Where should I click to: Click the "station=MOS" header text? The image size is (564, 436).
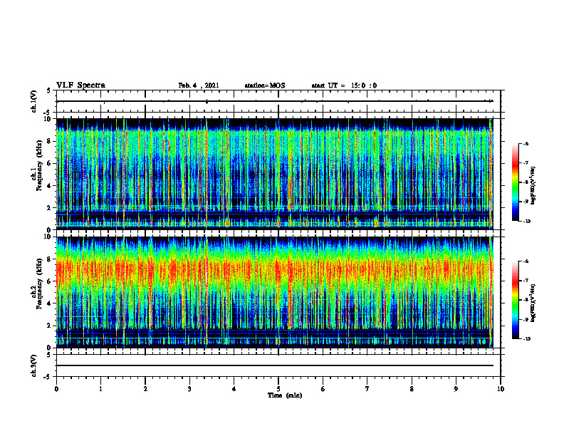[x=265, y=85]
